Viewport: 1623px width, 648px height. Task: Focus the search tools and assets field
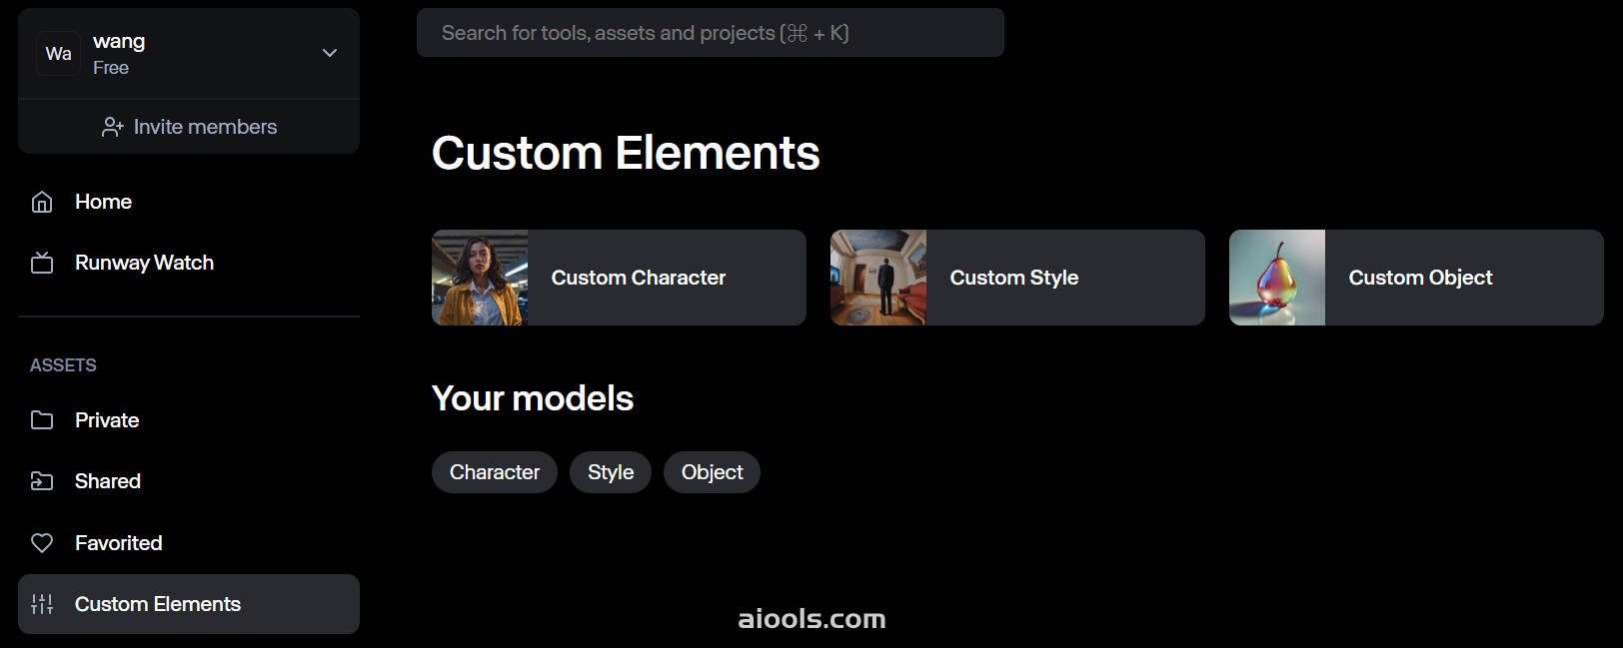pos(711,33)
